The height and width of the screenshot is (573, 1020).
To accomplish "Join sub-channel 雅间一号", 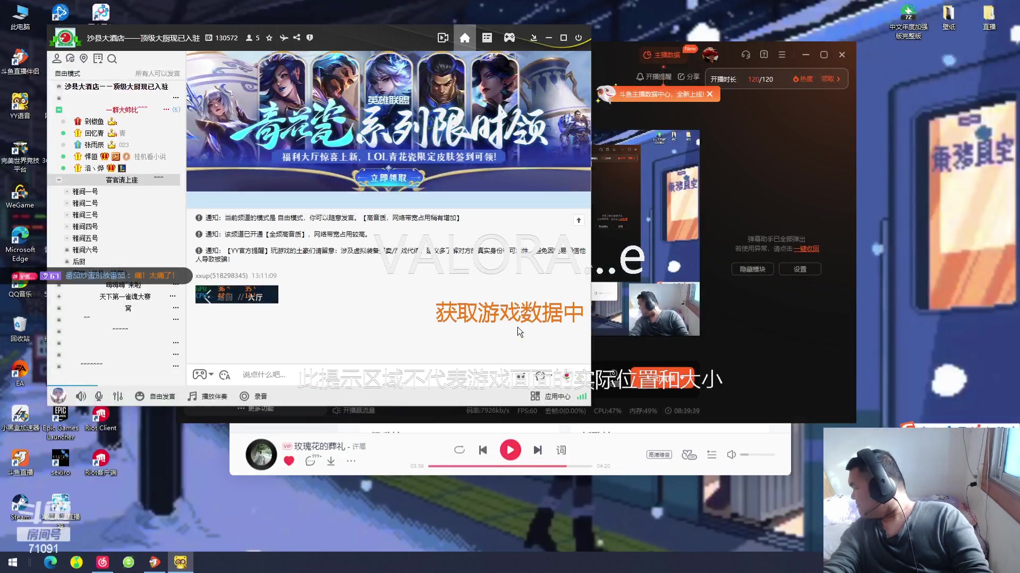I will pyautogui.click(x=85, y=192).
